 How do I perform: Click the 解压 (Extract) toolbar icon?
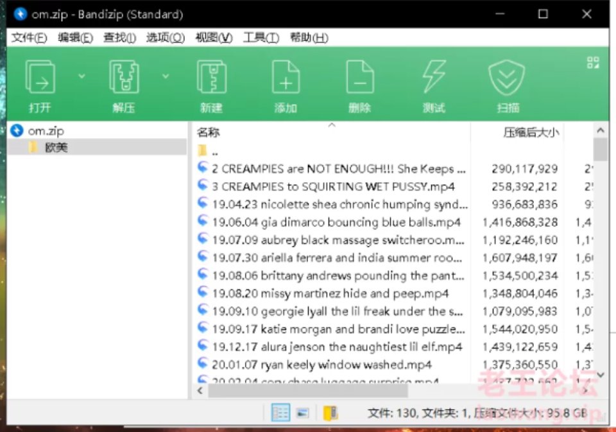coord(124,78)
